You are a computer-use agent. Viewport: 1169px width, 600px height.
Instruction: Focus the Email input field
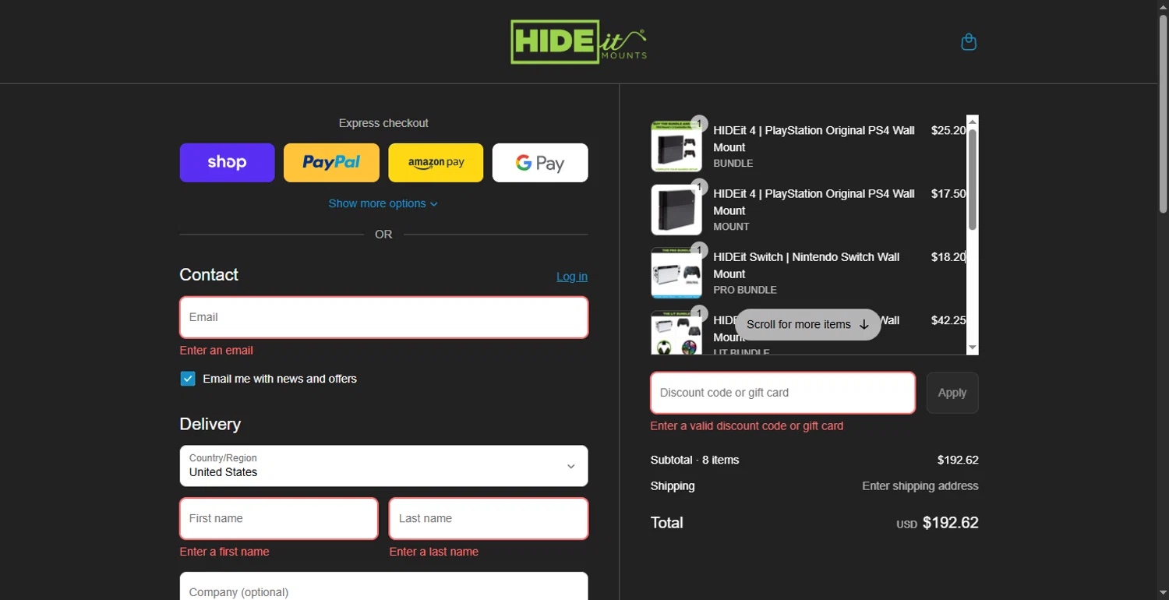[383, 317]
